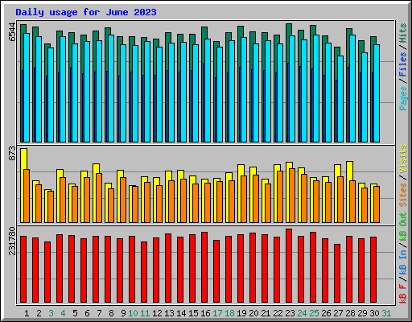Select day label 2 on the x-axis

coord(39,313)
